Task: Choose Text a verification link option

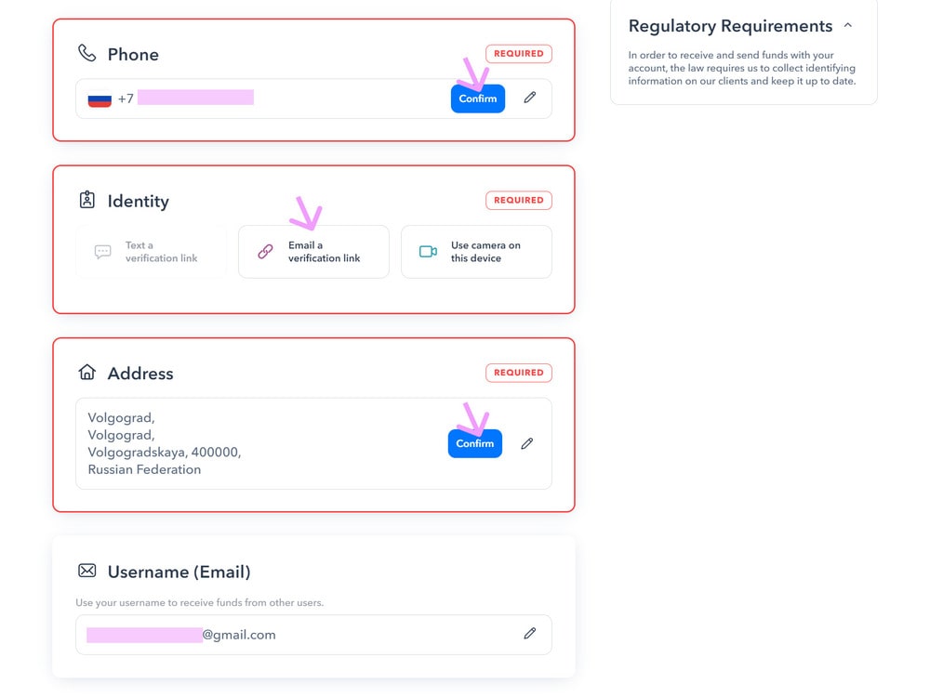Action: (152, 251)
